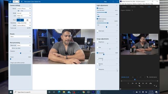This screenshot has height=94, width=168.
Task: Open Cortana circle in taskbar
Action: click(49, 92)
